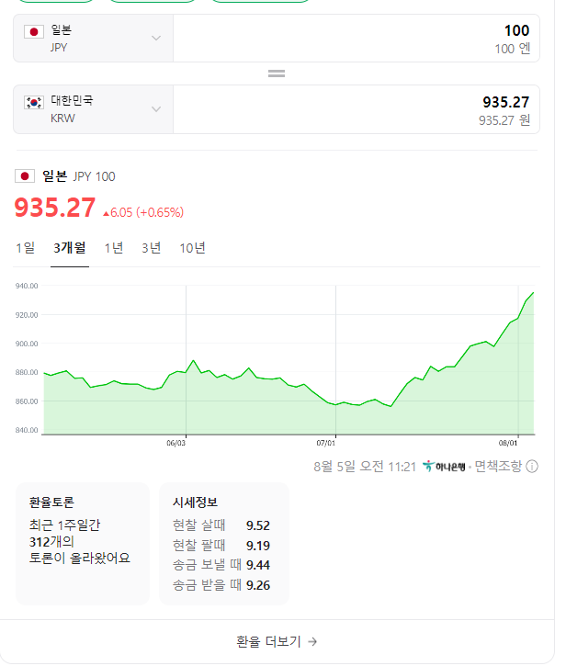The height and width of the screenshot is (666, 566).
Task: Open the 환율 더보기 link
Action: click(276, 642)
